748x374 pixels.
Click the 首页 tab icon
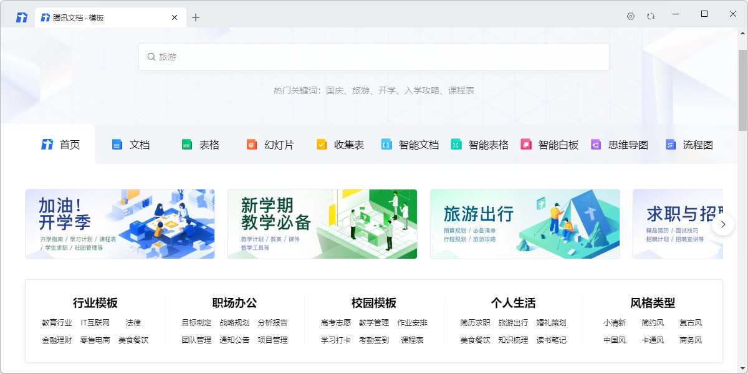[47, 145]
